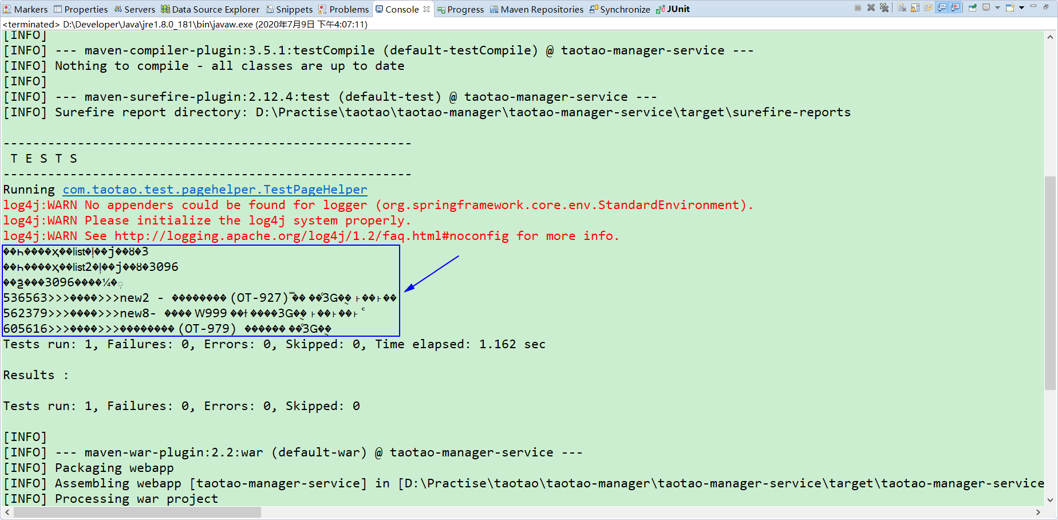
Task: Open the JUnit tab
Action: [673, 9]
